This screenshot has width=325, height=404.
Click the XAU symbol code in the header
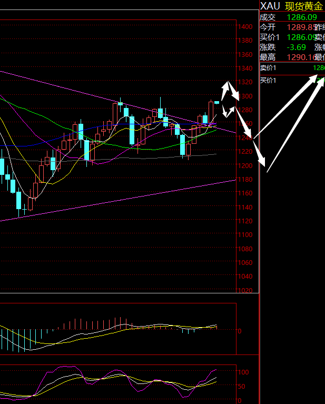click(270, 6)
